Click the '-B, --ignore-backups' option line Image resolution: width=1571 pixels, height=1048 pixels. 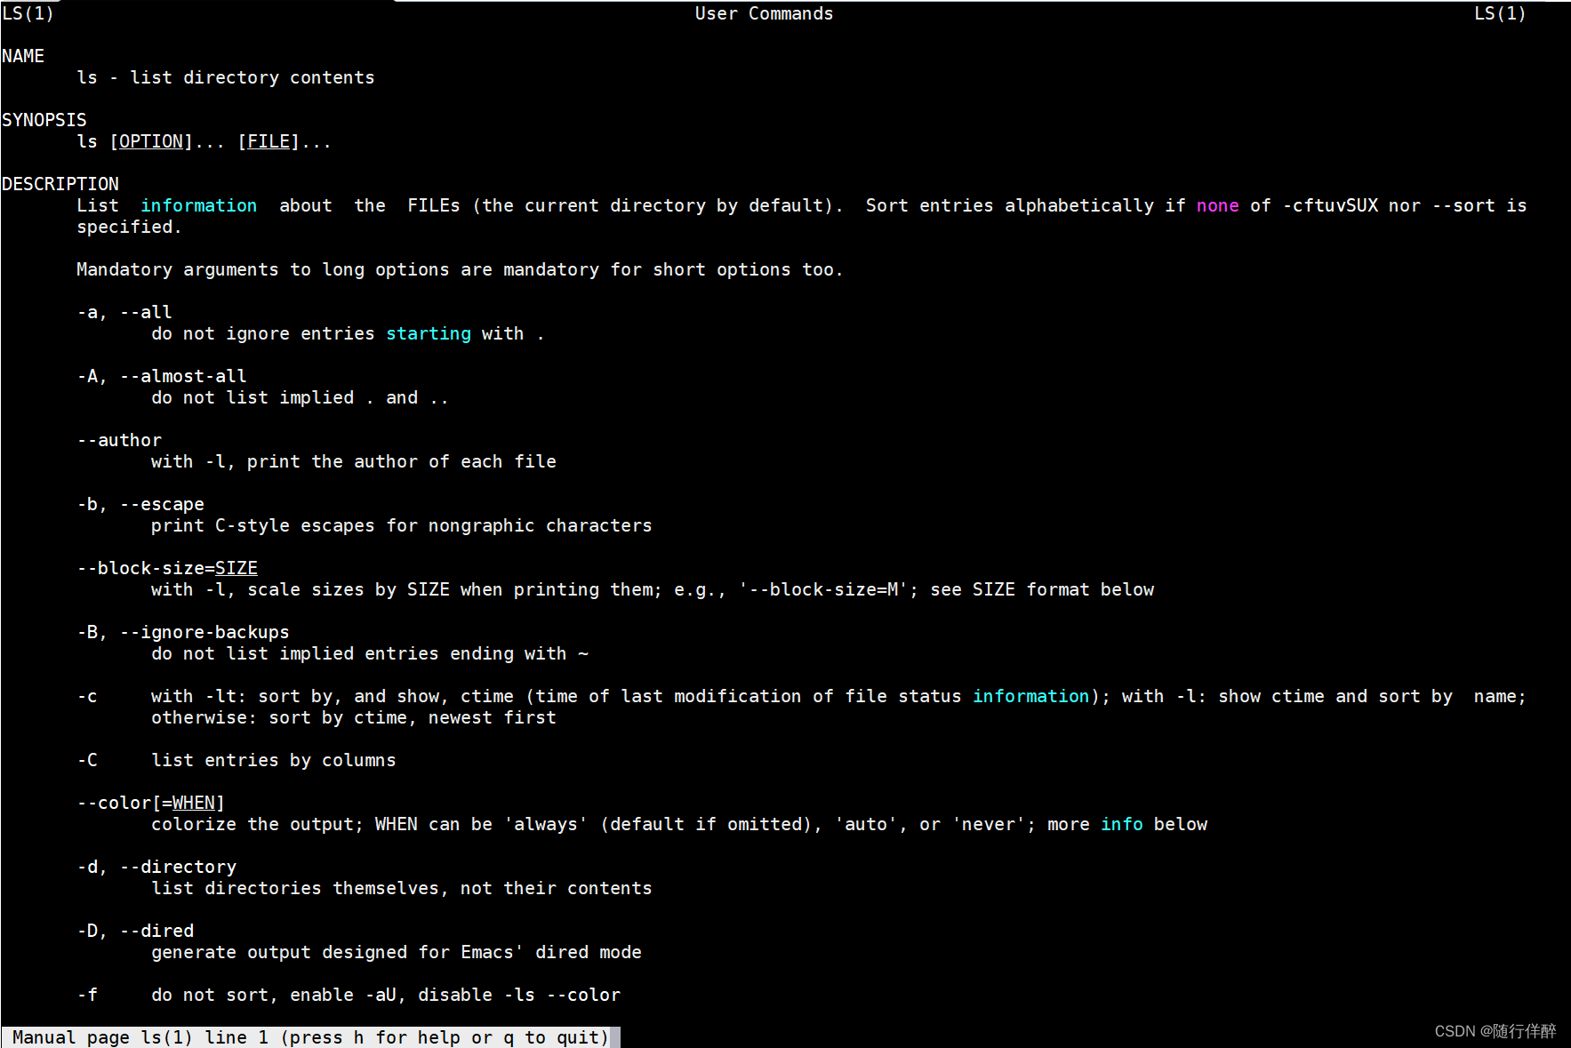[183, 632]
